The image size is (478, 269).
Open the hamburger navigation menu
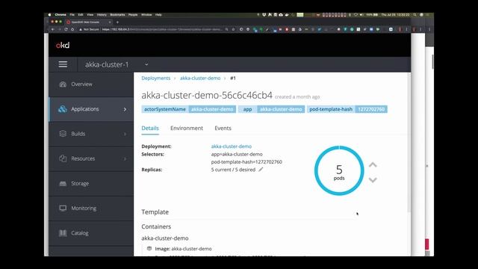coord(63,64)
